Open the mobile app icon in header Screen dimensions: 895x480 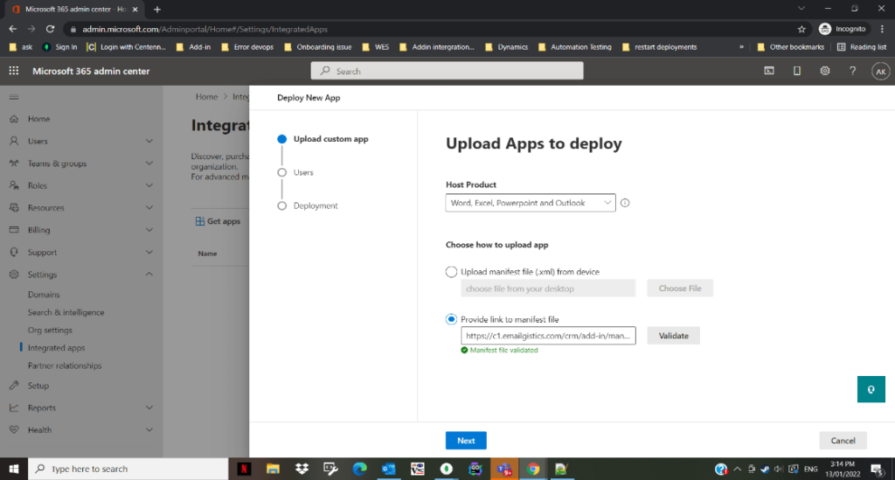click(x=797, y=71)
